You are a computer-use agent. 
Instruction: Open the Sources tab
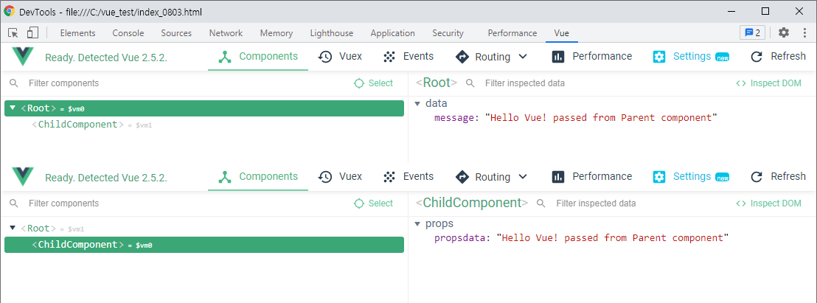point(176,32)
